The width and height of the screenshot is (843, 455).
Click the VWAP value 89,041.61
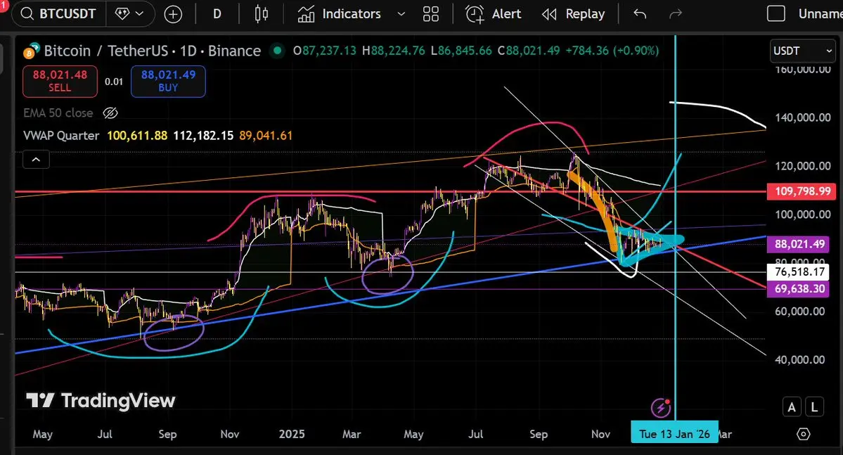tap(266, 136)
